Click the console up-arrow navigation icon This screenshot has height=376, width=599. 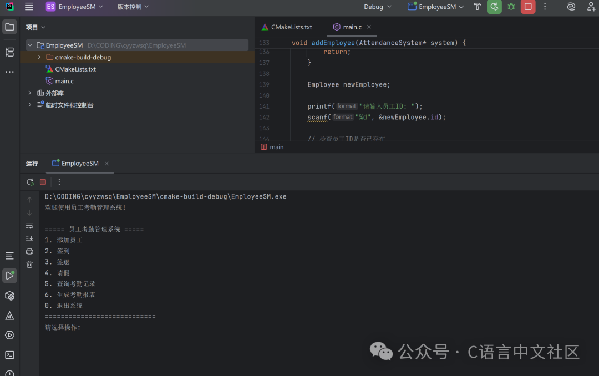click(29, 200)
